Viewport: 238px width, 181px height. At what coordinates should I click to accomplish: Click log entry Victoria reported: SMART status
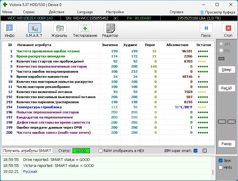(59, 166)
